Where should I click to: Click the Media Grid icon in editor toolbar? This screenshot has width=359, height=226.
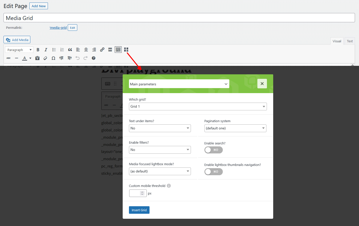(126, 50)
